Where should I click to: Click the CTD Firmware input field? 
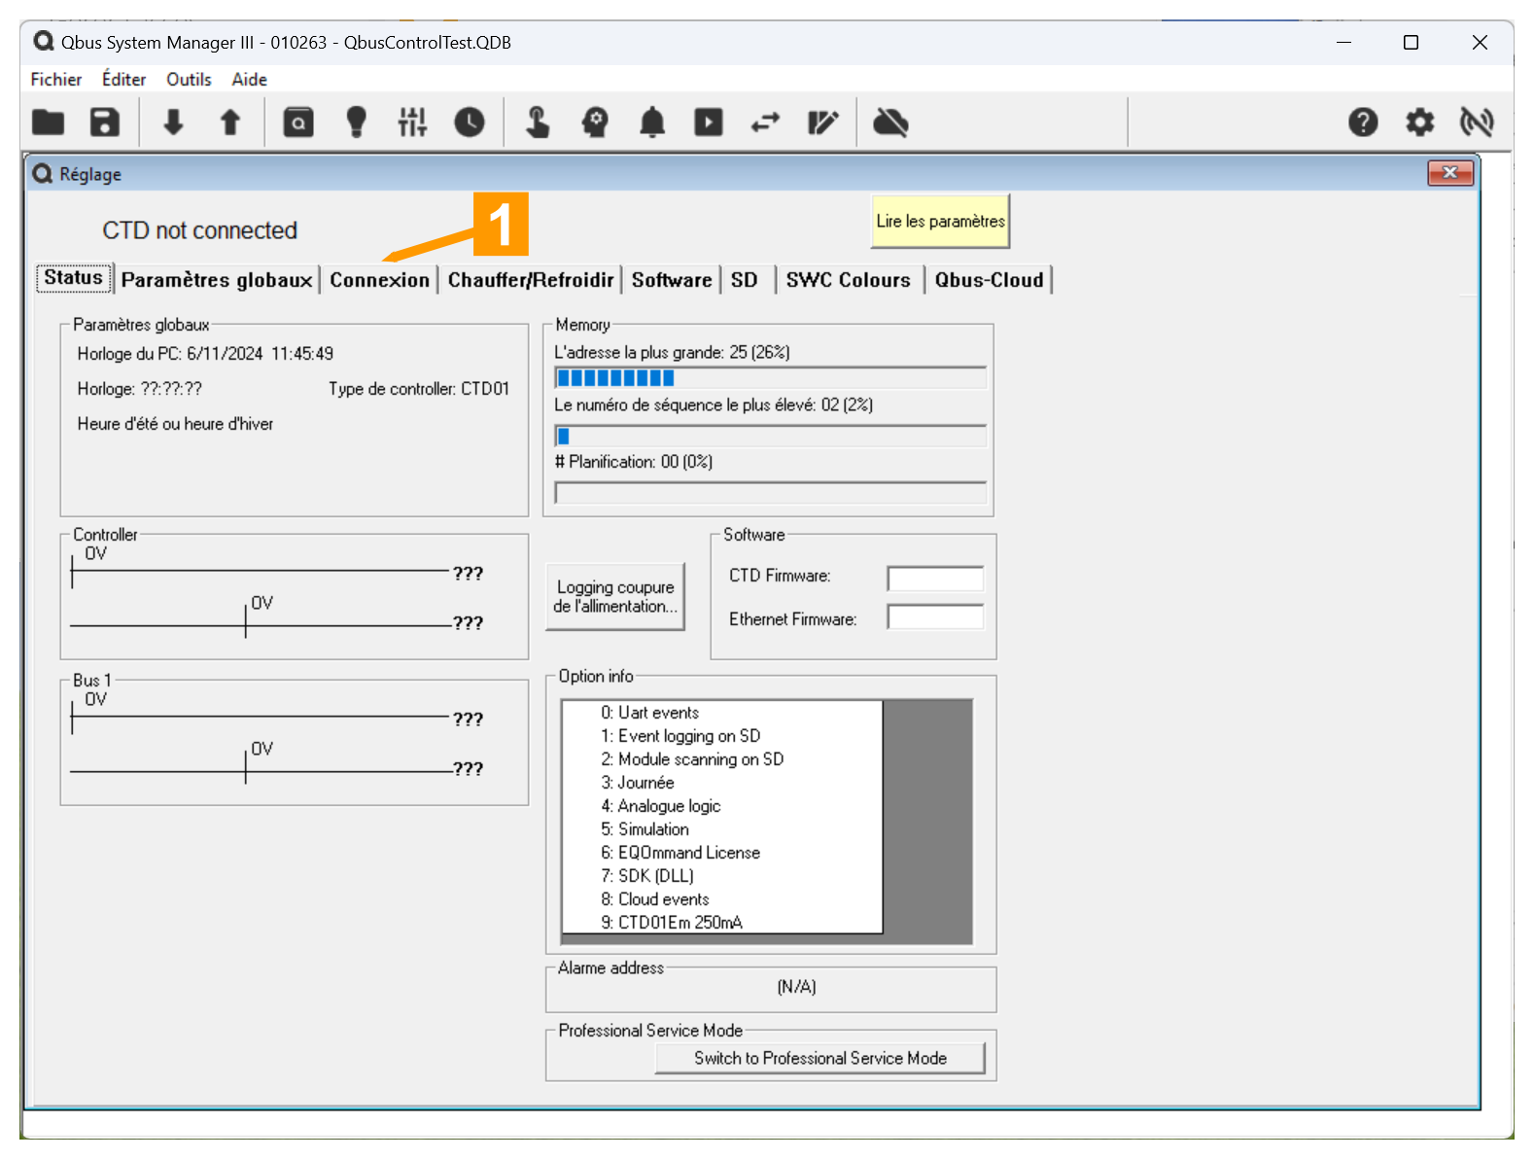[935, 579]
